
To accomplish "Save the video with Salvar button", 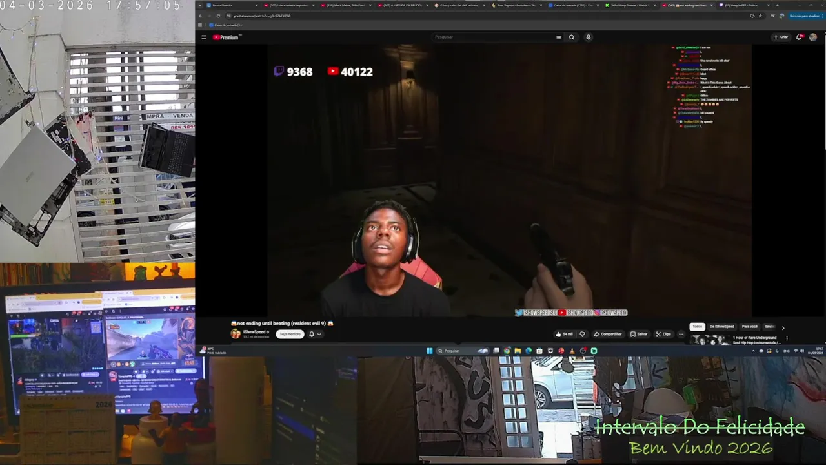I will pos(639,334).
